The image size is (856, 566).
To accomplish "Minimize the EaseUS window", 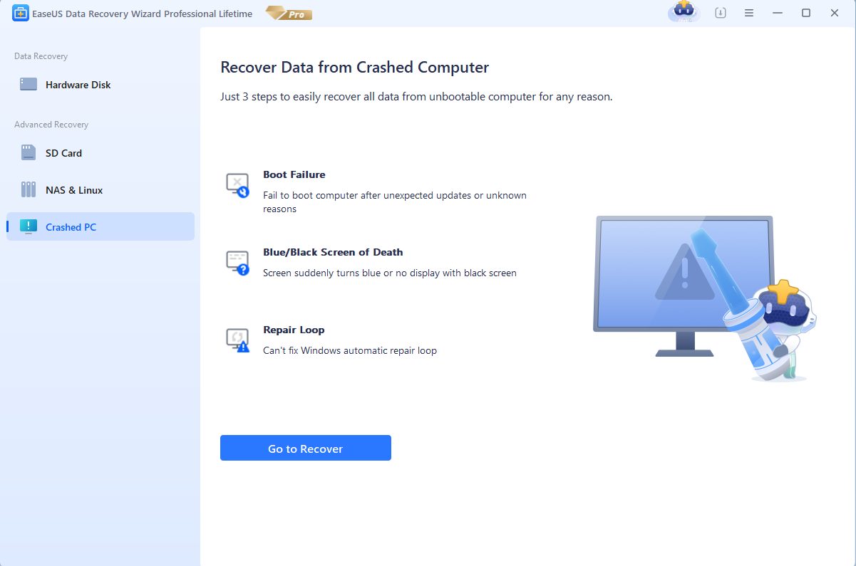I will [778, 14].
